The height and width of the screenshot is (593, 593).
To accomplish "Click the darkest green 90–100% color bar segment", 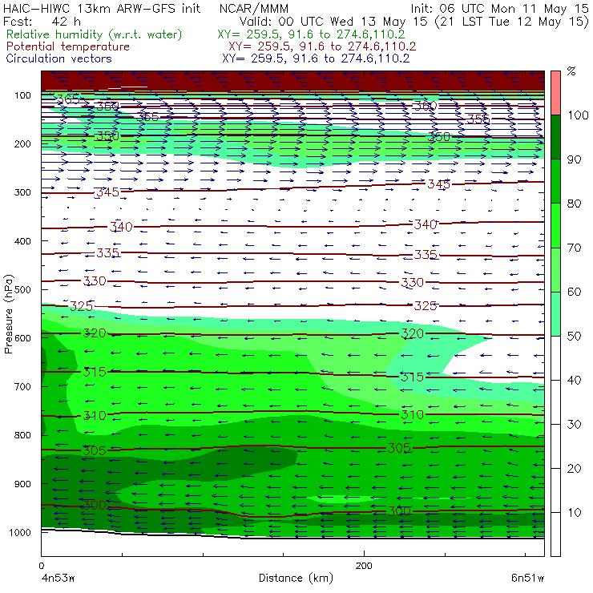I will pos(555,137).
